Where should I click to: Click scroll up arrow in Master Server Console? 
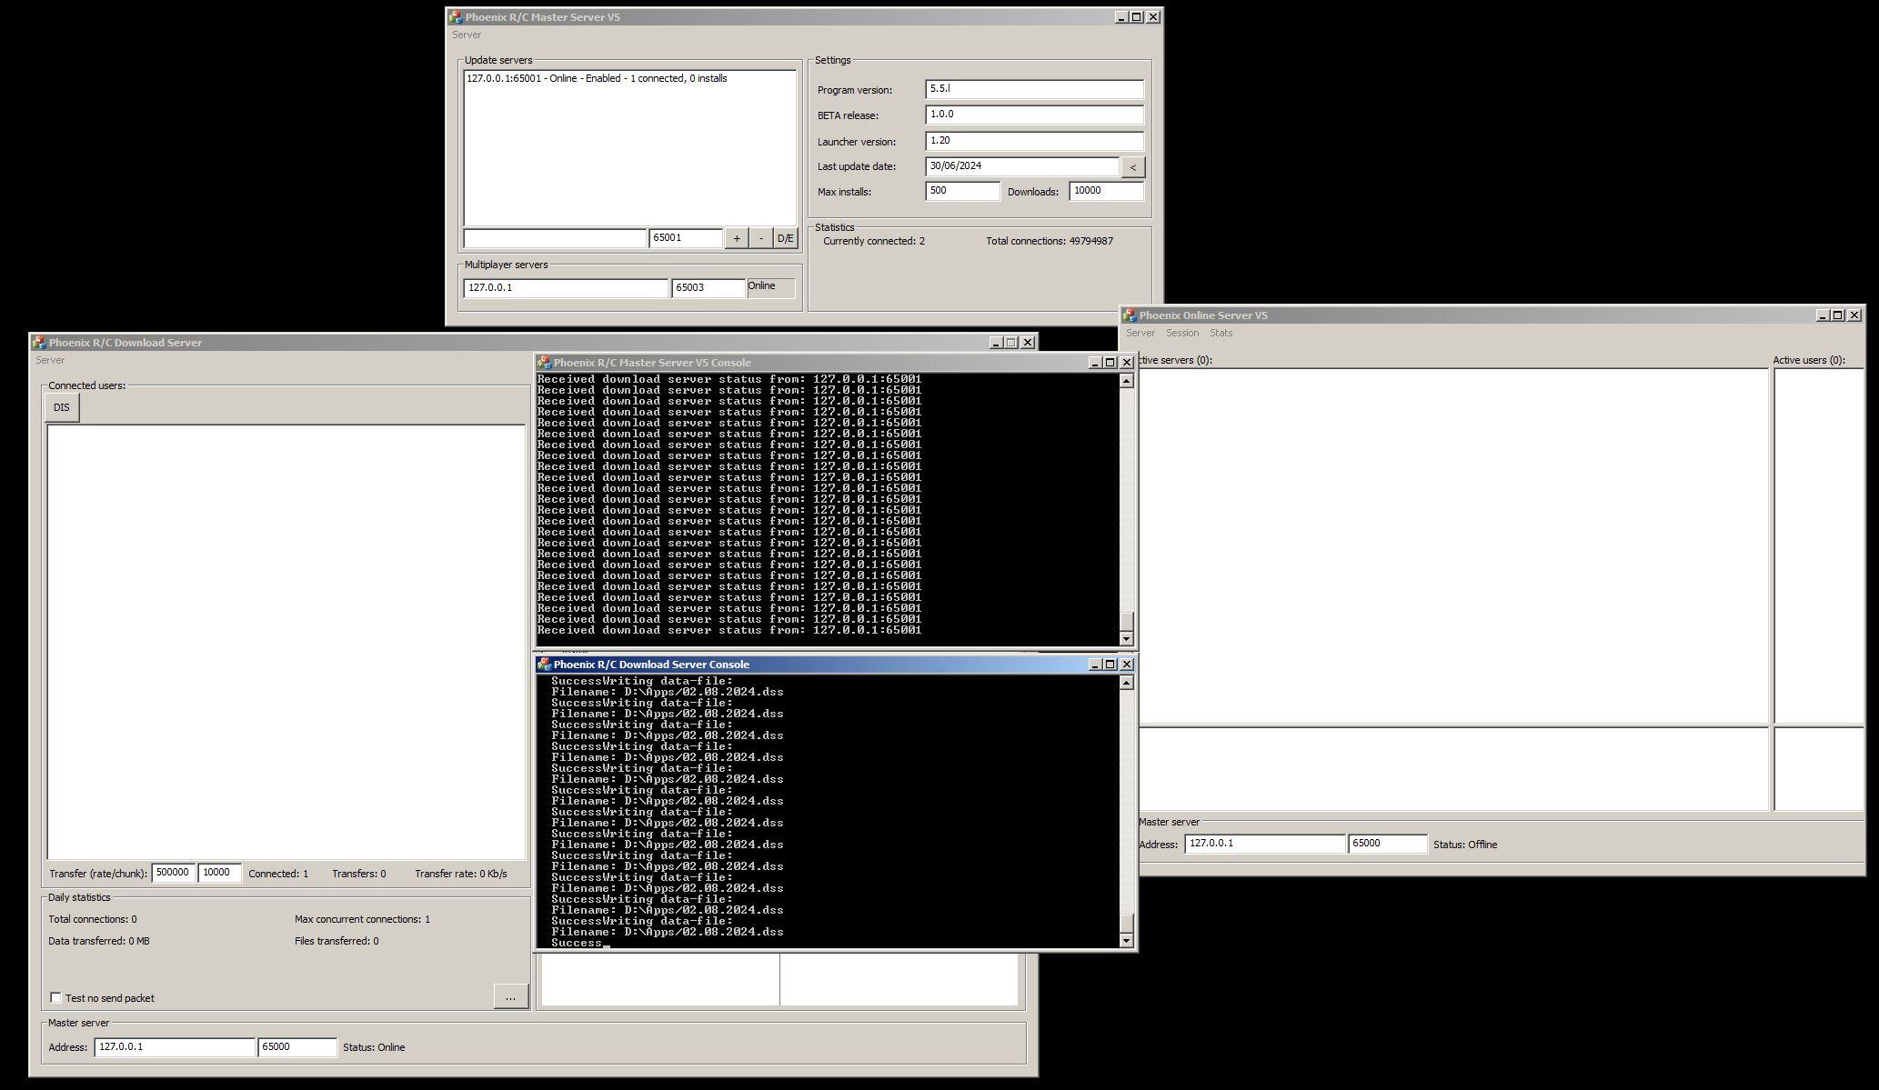(x=1127, y=381)
